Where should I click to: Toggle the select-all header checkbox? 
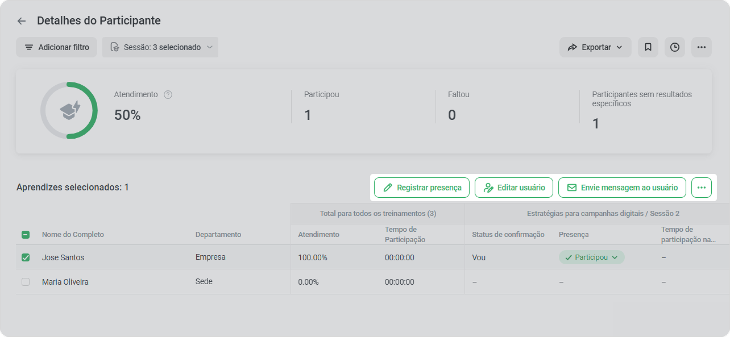click(26, 235)
